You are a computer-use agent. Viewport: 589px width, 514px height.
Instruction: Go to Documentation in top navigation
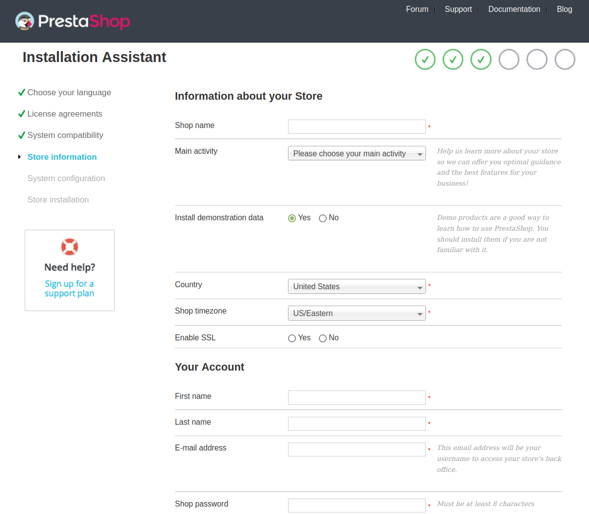point(514,9)
